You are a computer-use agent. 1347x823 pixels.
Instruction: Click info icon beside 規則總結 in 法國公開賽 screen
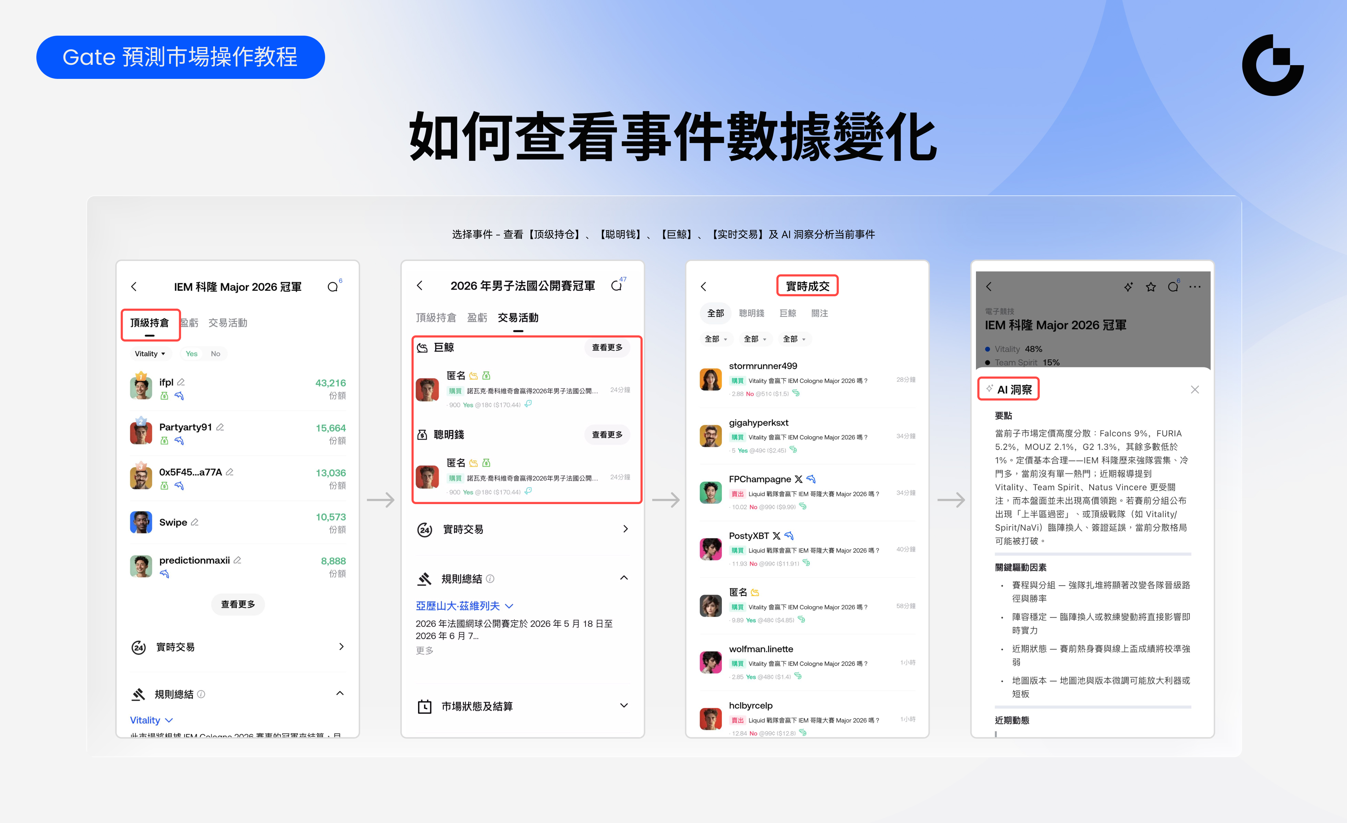click(490, 579)
